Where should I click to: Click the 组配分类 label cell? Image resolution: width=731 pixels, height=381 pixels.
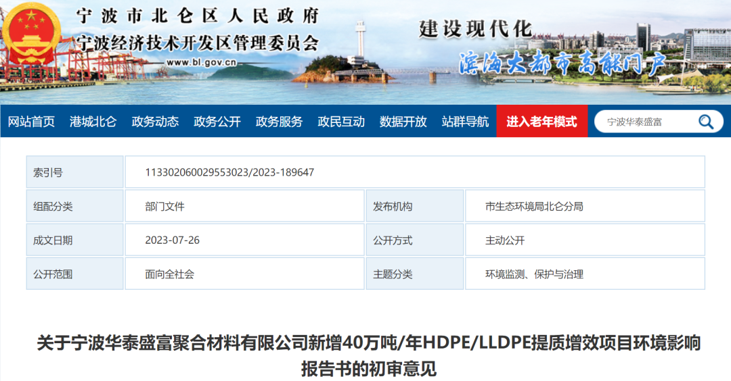pyautogui.click(x=74, y=206)
